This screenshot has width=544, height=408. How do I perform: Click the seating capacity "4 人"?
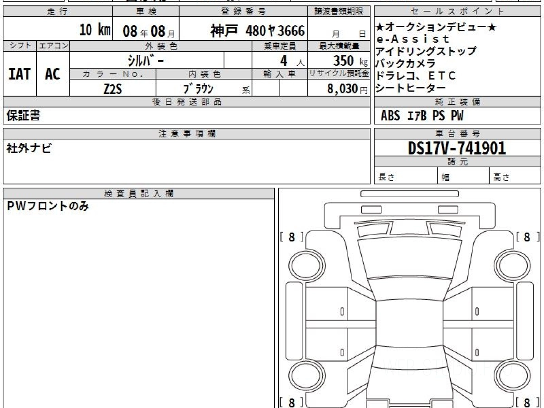[x=291, y=61]
